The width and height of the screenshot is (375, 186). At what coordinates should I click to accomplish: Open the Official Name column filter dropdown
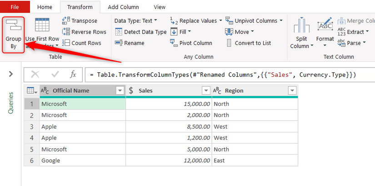coord(120,90)
